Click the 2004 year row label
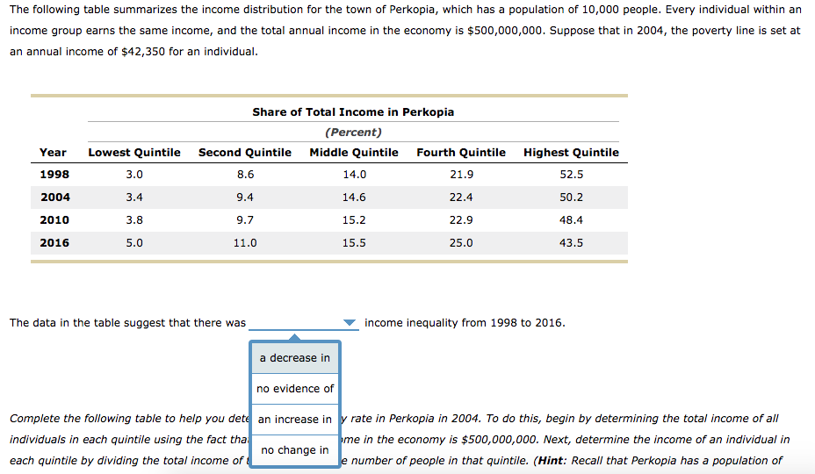This screenshot has height=474, width=815. [x=55, y=197]
